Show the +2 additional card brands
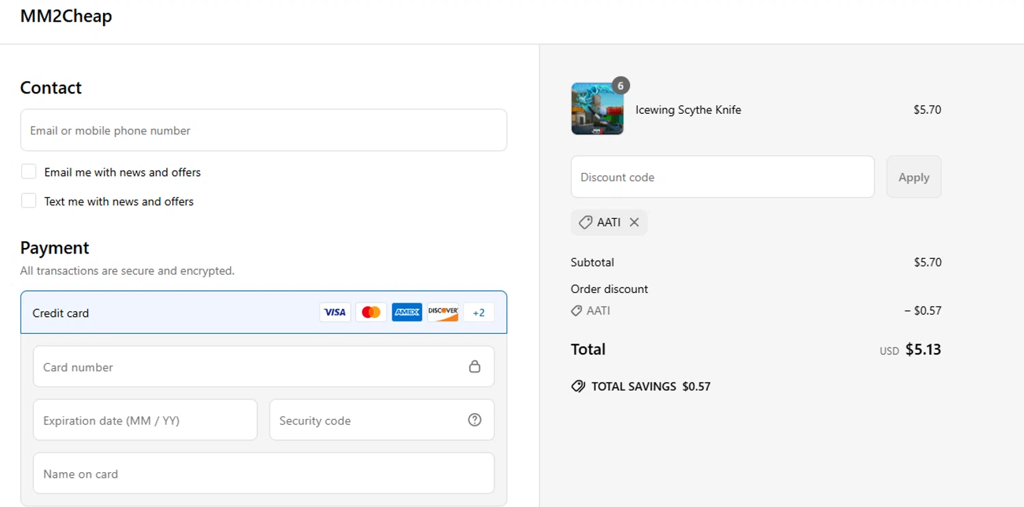 click(x=479, y=312)
